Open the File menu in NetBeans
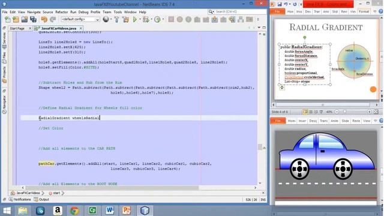This screenshot has width=384, height=216. tap(5, 12)
